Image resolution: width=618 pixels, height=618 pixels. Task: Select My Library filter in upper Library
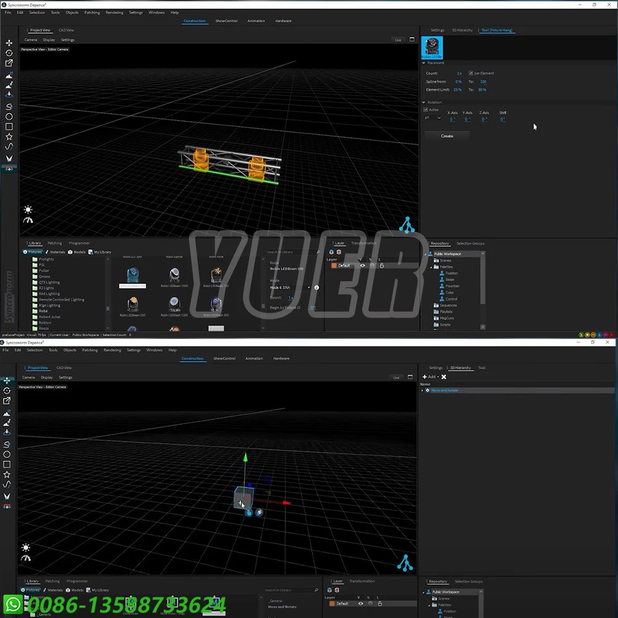(99, 252)
